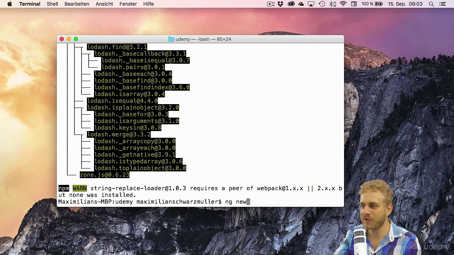454x255 pixels.
Task: Click the line lodash._getnative@3.9.1
Action: (135, 154)
